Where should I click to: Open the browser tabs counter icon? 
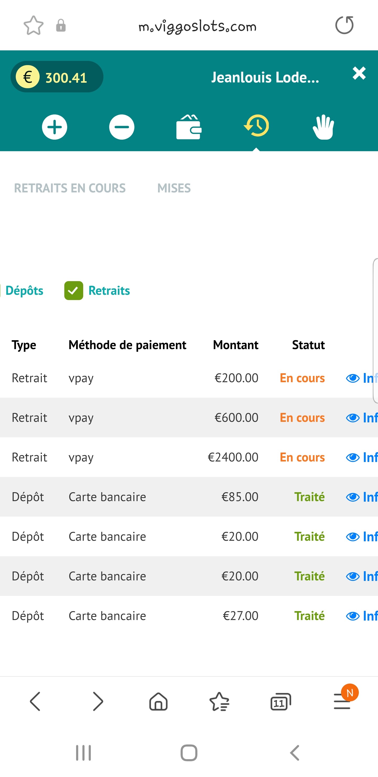[x=281, y=702]
